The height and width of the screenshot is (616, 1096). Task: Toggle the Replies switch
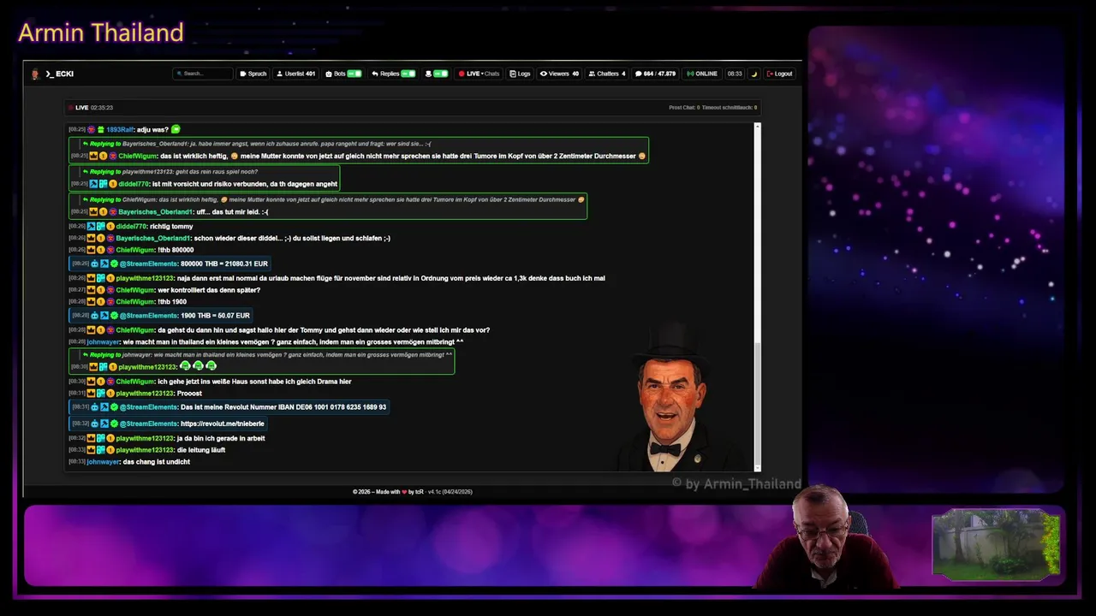[408, 74]
